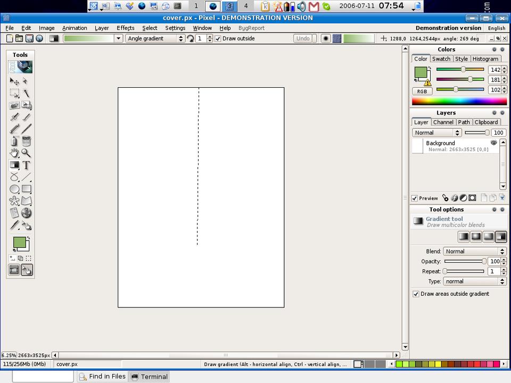
Task: Activate the Text tool
Action: click(x=26, y=165)
